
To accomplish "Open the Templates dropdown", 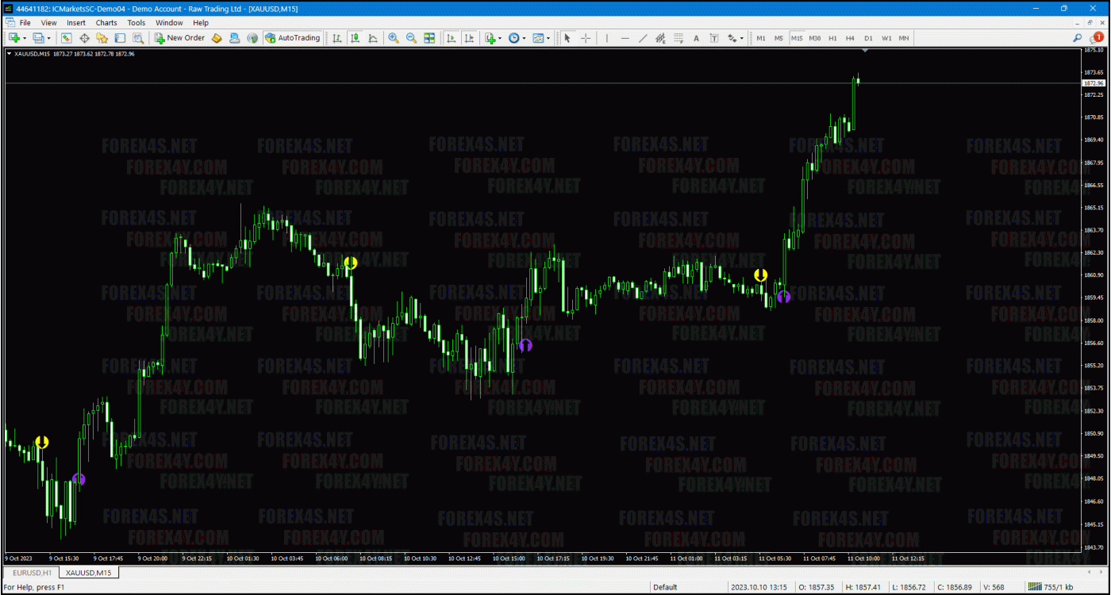I will pyautogui.click(x=538, y=37).
